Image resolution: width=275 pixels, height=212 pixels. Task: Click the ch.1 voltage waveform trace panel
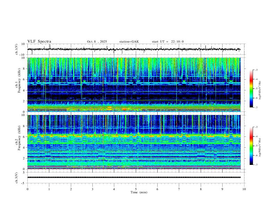coord(136,49)
